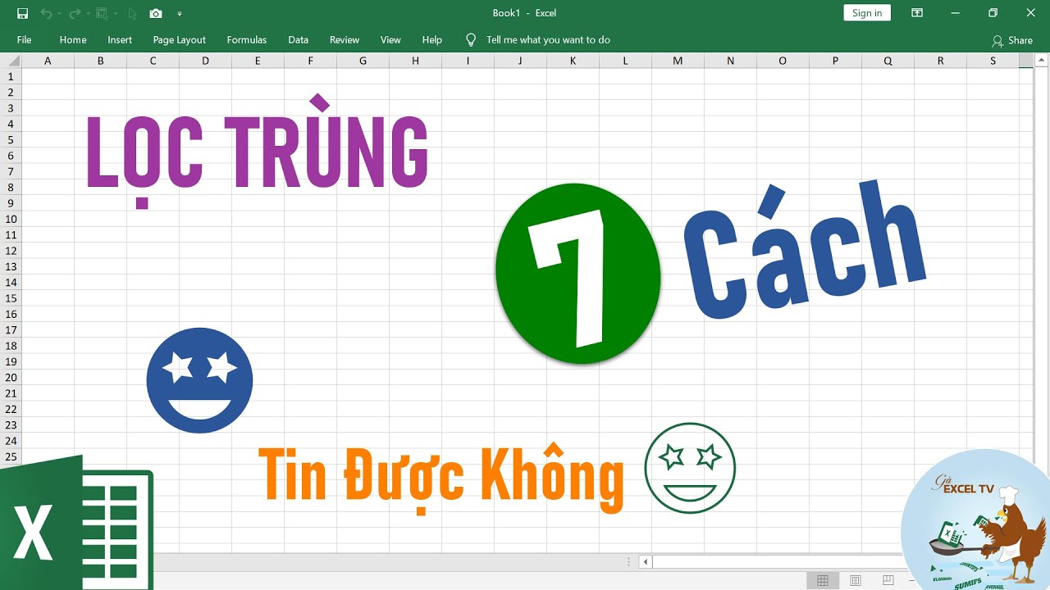Viewport: 1050px width, 590px height.
Task: Open the File tab
Action: [24, 39]
